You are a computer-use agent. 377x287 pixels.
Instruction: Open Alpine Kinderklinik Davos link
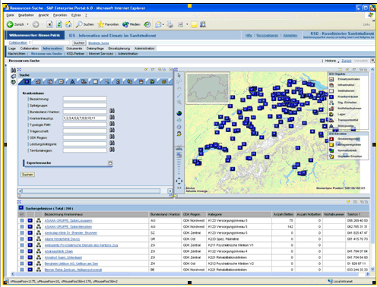coord(62,239)
